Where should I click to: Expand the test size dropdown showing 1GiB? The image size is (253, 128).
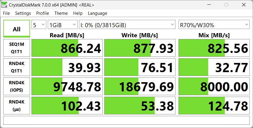click(63, 25)
